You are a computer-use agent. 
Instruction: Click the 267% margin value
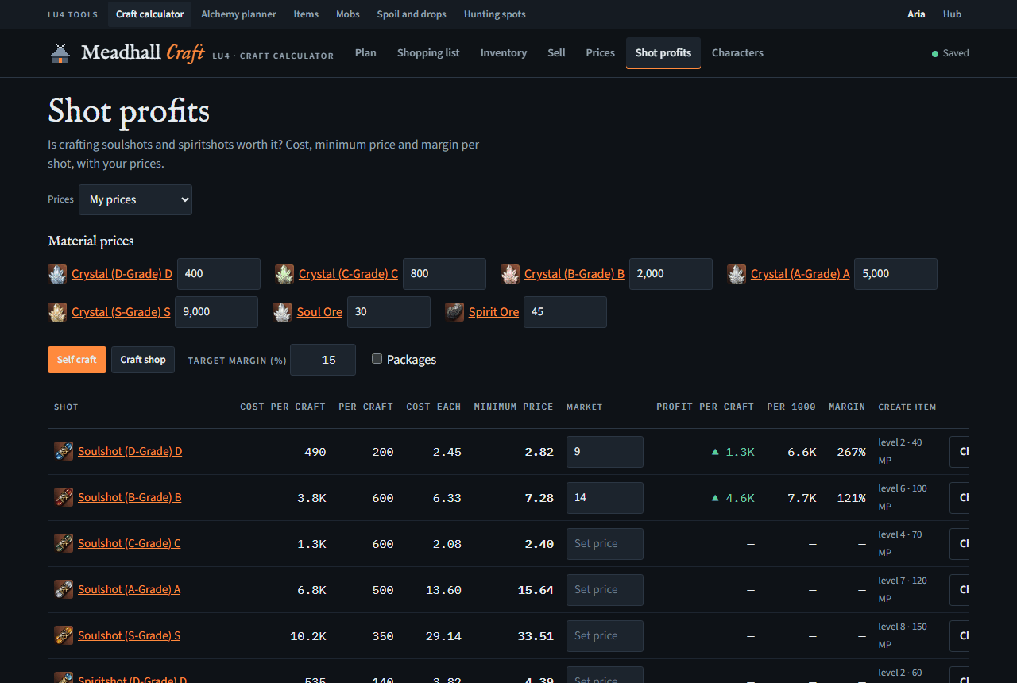[851, 452]
